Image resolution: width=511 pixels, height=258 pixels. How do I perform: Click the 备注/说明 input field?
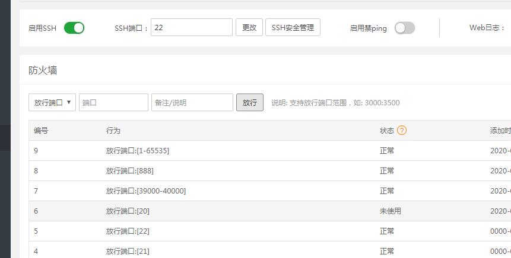[x=192, y=102]
